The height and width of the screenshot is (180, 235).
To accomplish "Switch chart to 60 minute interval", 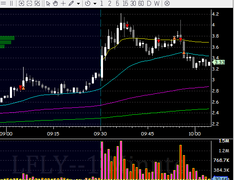I will point(141,3).
